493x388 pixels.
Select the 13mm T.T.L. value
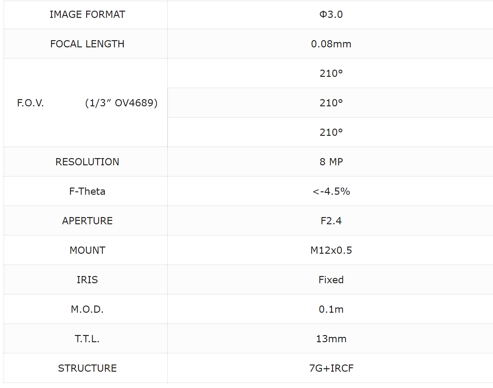pyautogui.click(x=331, y=339)
